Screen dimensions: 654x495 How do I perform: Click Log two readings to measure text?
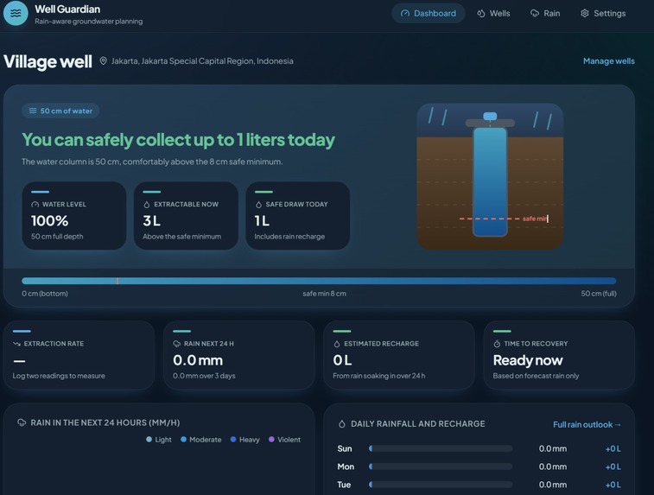click(x=59, y=376)
